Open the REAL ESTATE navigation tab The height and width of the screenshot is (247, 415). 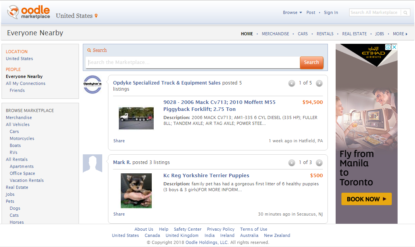(354, 34)
